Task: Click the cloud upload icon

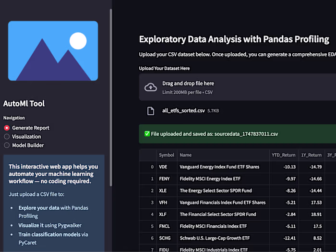Action: pos(150,87)
